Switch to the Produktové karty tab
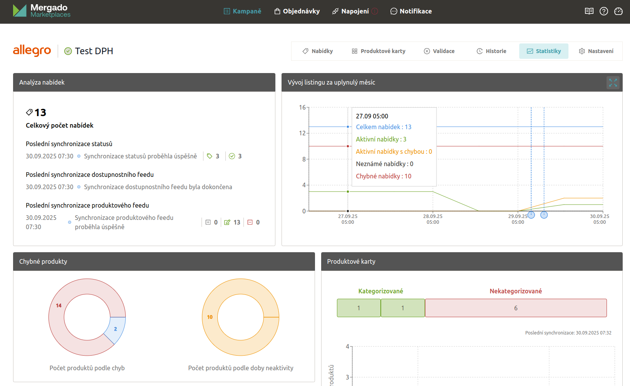This screenshot has height=386, width=630. coord(378,51)
